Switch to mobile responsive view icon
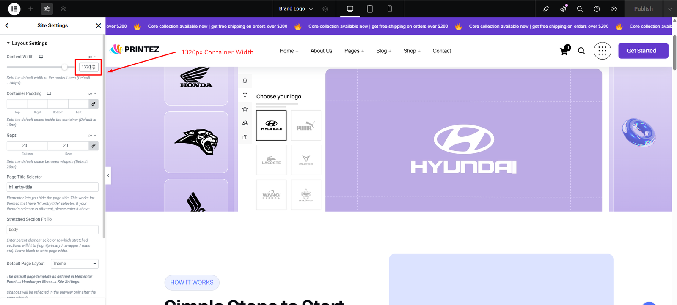The height and width of the screenshot is (305, 677). (389, 9)
